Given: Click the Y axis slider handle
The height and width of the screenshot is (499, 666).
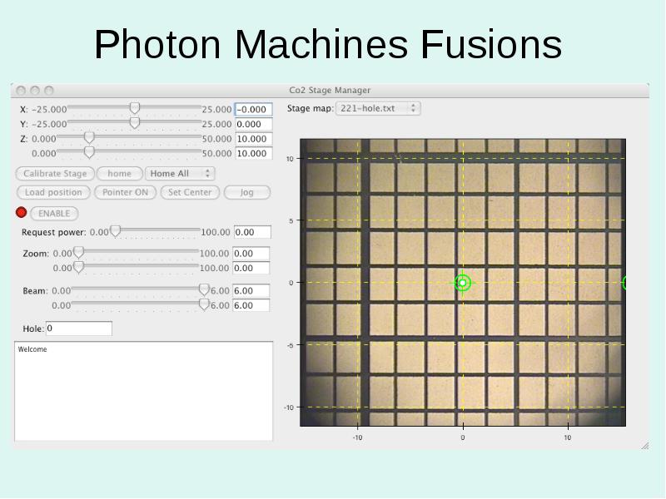Looking at the screenshot, I should tap(134, 123).
